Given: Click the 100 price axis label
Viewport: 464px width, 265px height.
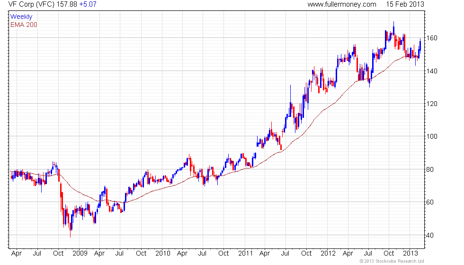Looking at the screenshot, I should 431,136.
